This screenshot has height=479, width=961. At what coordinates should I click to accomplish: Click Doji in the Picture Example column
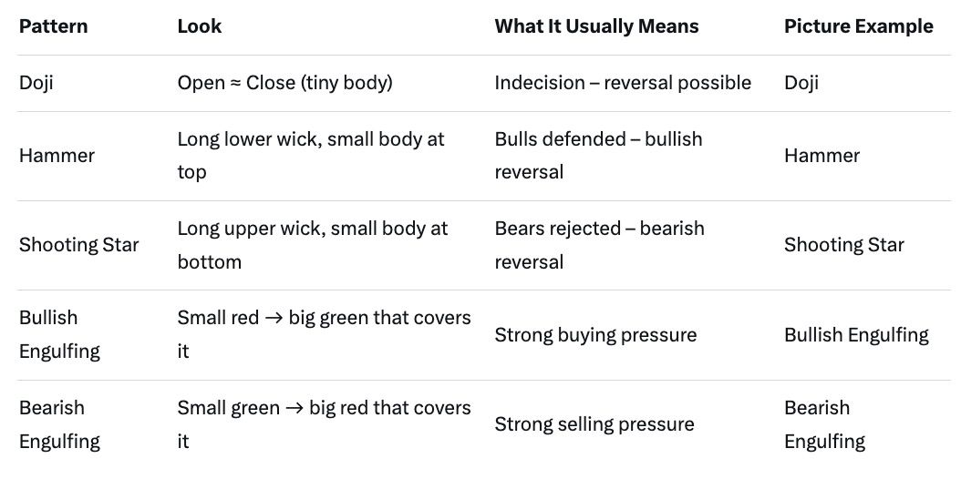[801, 83]
